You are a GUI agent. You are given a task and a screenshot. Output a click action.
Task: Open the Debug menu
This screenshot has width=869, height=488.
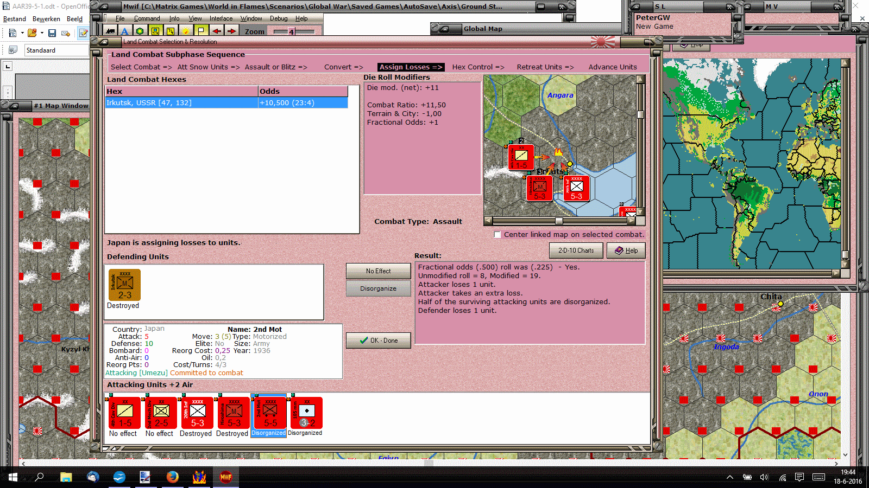[x=279, y=18]
